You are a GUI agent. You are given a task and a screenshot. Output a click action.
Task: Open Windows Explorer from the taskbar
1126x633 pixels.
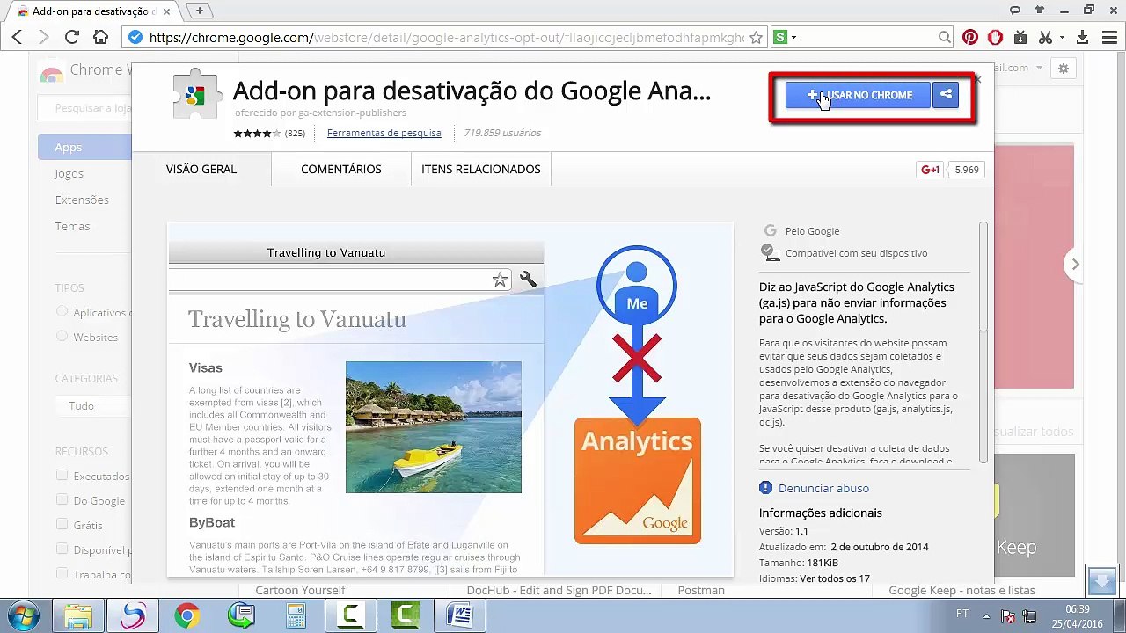[78, 615]
